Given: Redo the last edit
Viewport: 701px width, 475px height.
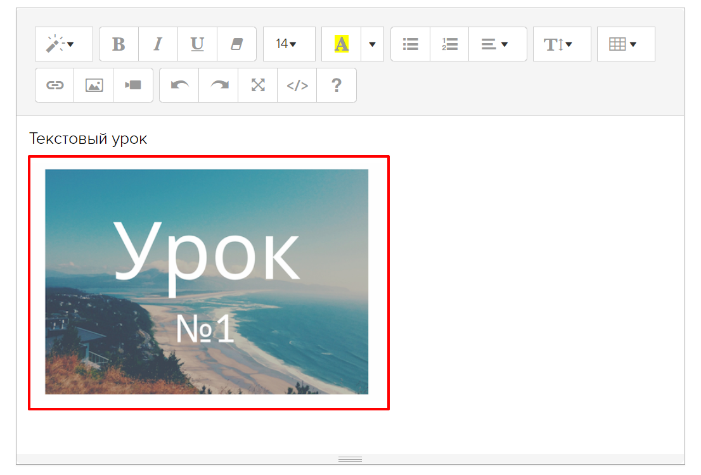Looking at the screenshot, I should (x=219, y=85).
